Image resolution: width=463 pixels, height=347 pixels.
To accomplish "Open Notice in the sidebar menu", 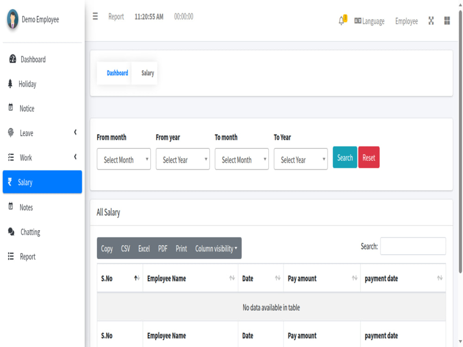I will pos(42,108).
